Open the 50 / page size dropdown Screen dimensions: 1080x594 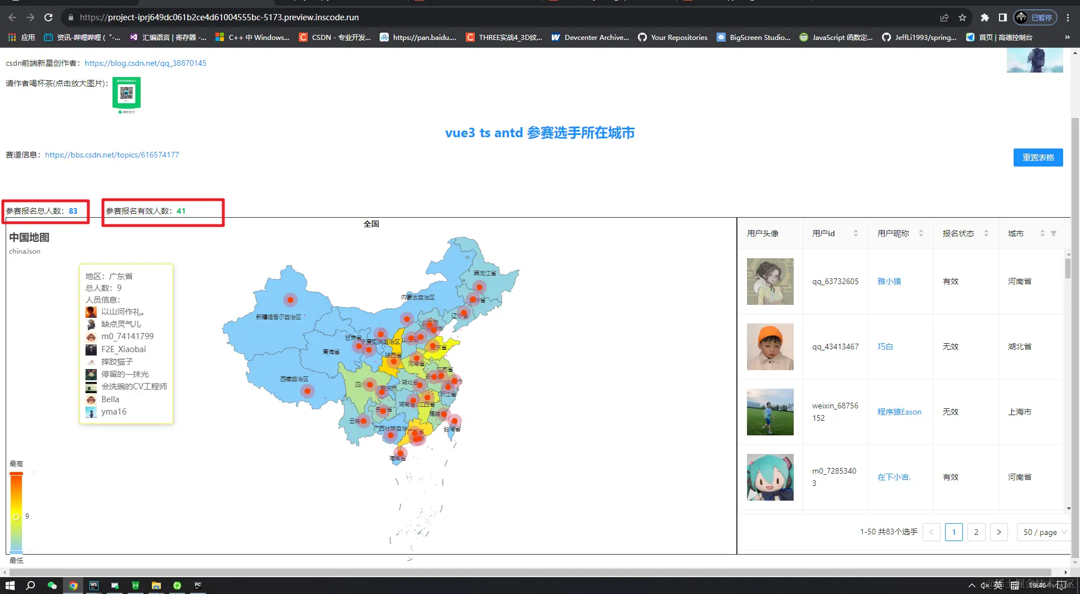(1043, 532)
